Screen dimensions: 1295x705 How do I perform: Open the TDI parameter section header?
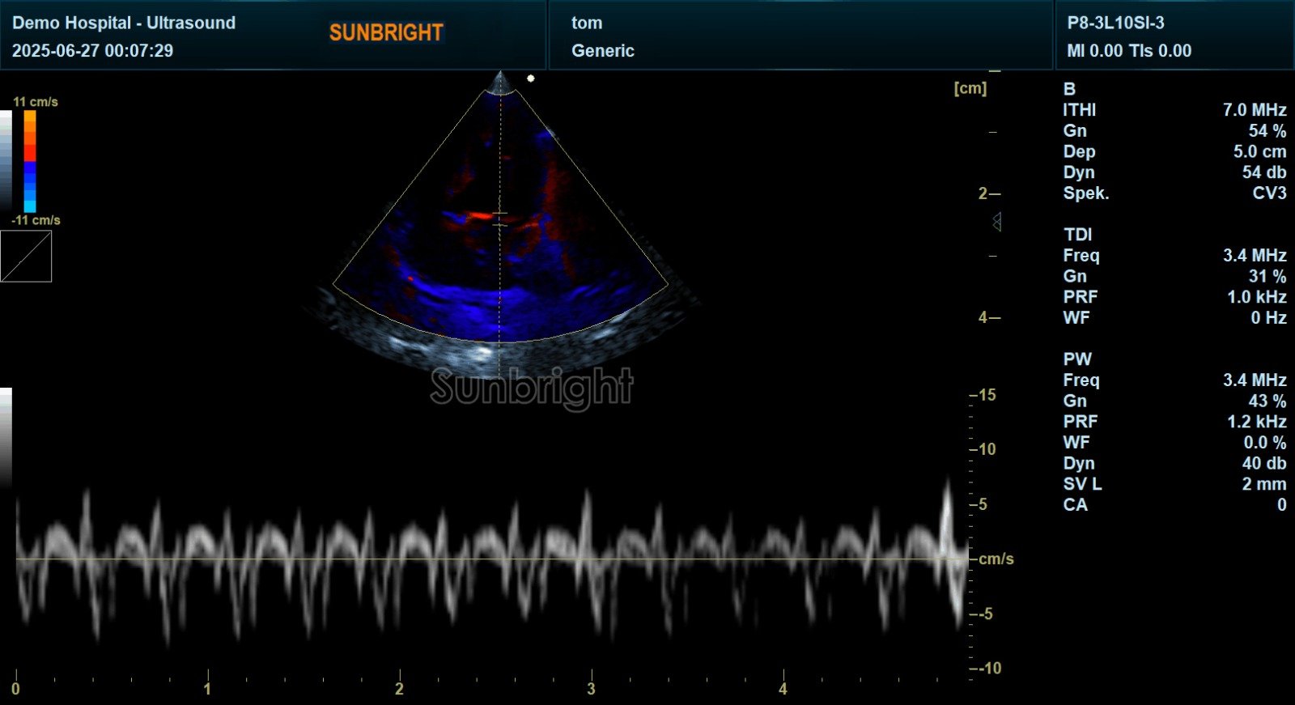[1077, 235]
